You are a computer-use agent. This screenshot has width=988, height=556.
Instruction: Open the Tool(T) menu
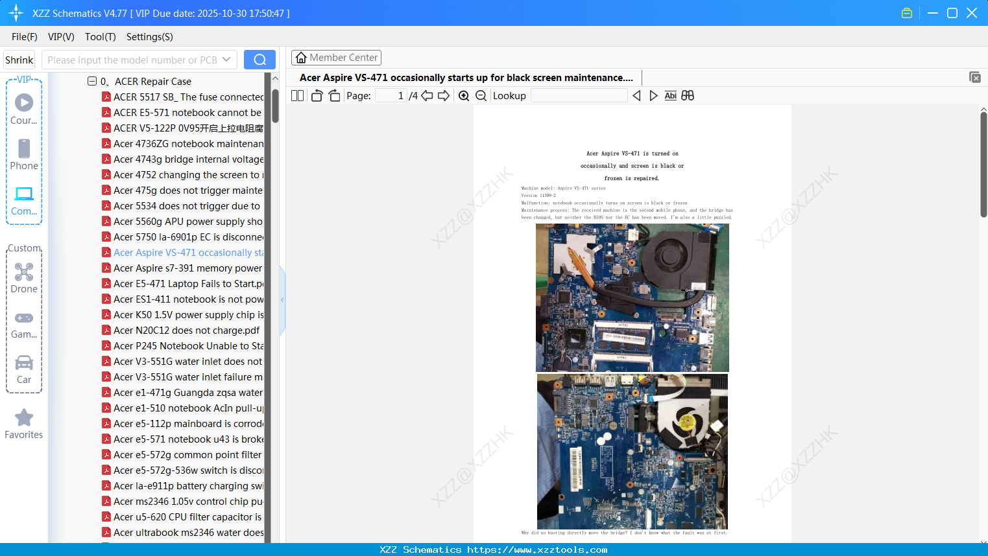pos(101,37)
